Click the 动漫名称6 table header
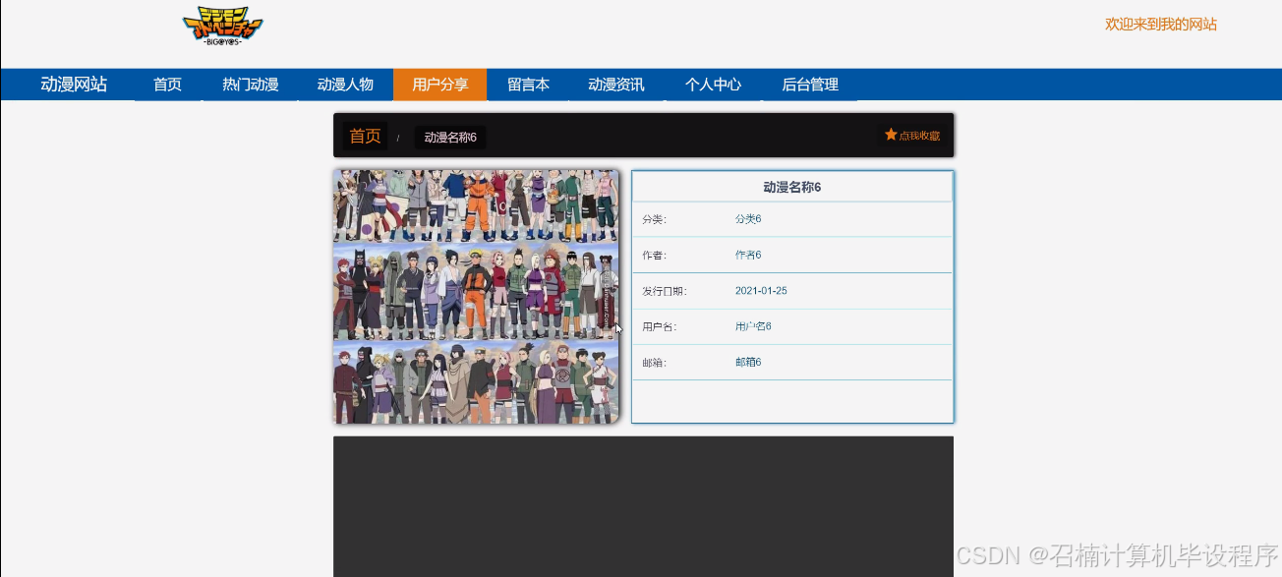Screen dimensions: 1282x577 click(792, 187)
